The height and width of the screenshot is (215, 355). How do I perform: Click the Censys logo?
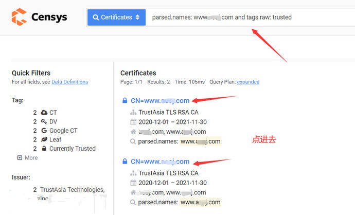39,17
